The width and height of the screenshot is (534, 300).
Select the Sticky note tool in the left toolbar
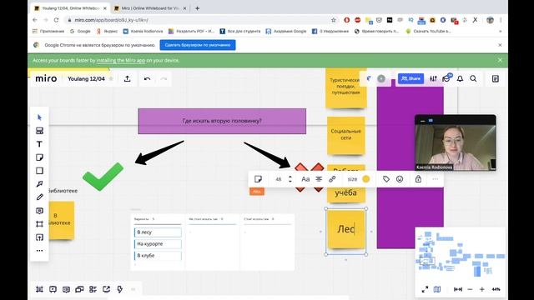(x=39, y=157)
